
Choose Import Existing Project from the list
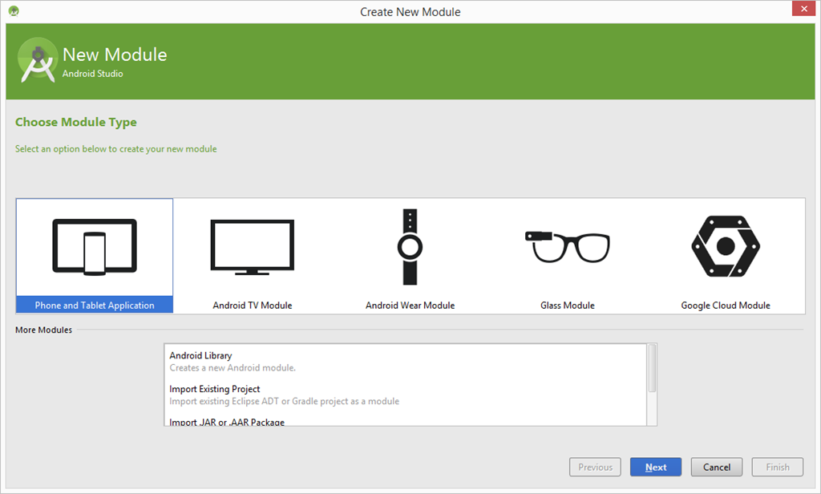pos(214,389)
